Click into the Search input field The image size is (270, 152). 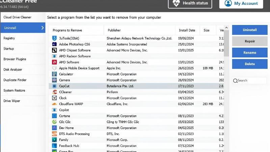tap(249, 80)
